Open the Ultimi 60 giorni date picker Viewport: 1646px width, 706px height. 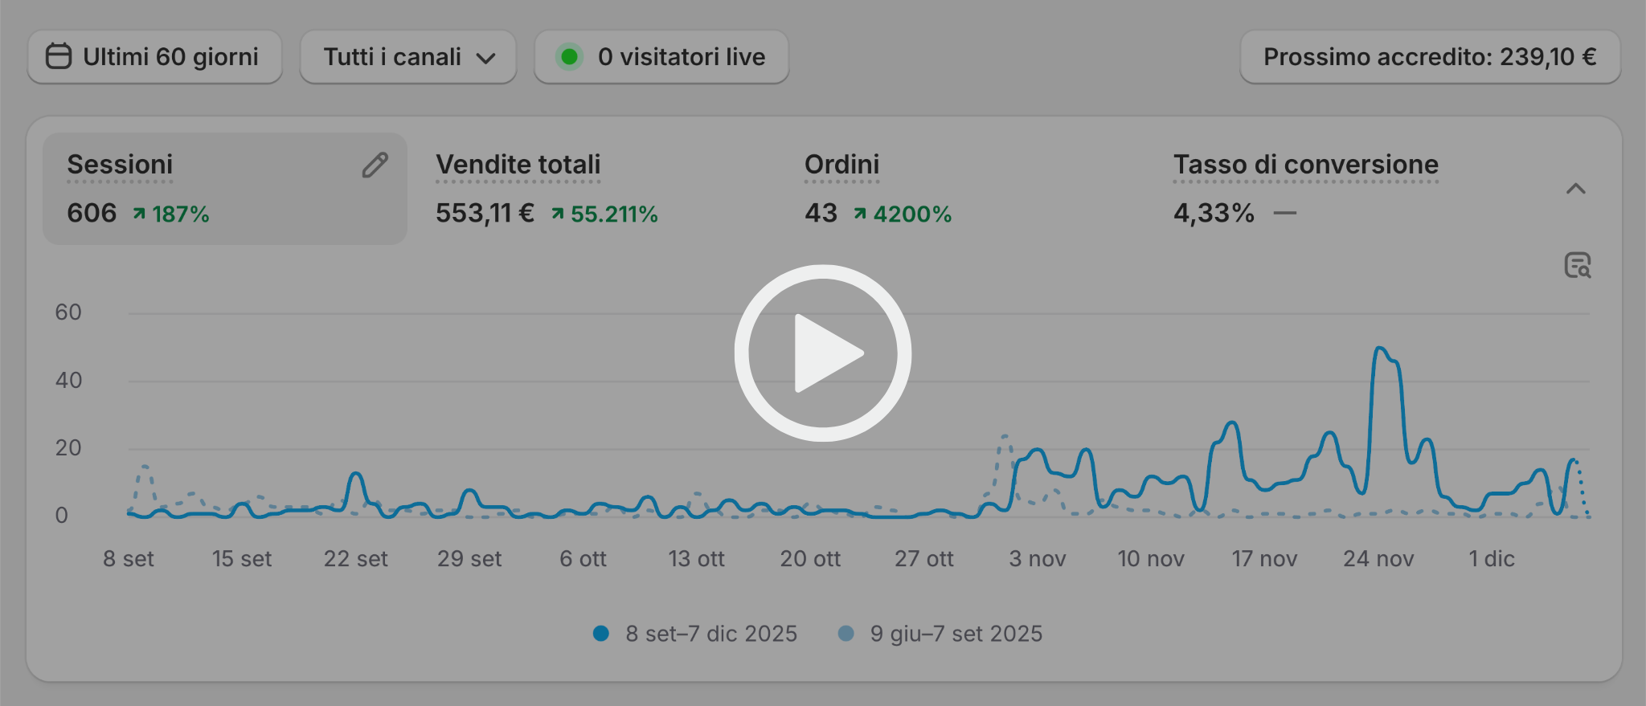[x=155, y=57]
